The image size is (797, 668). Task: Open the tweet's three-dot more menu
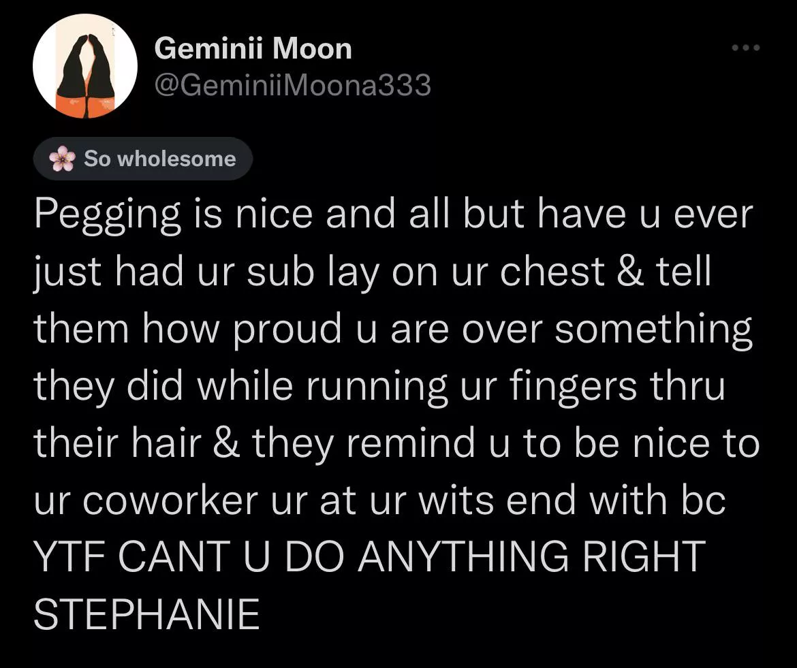tap(744, 48)
